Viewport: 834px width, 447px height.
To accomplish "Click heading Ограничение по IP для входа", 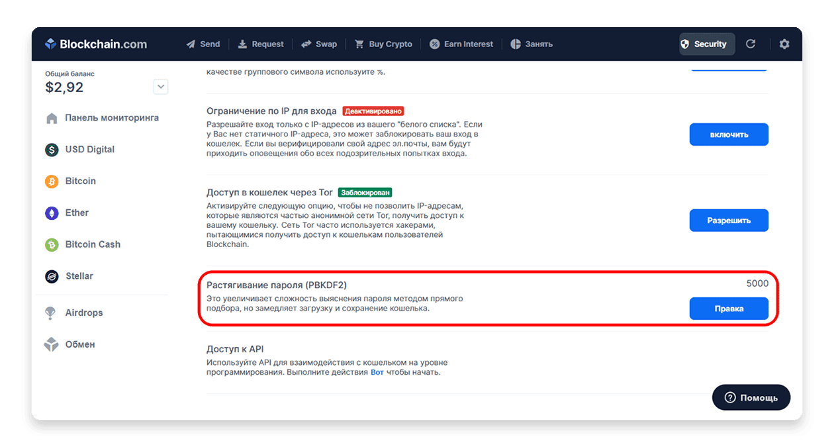I will click(271, 111).
